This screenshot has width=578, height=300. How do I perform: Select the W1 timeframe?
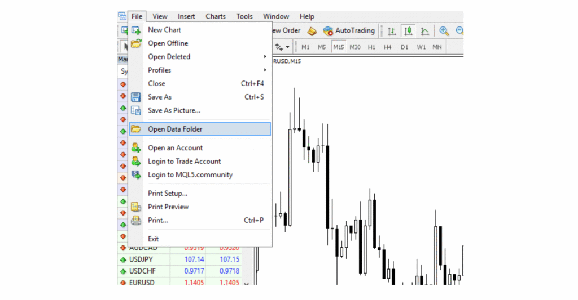click(421, 47)
